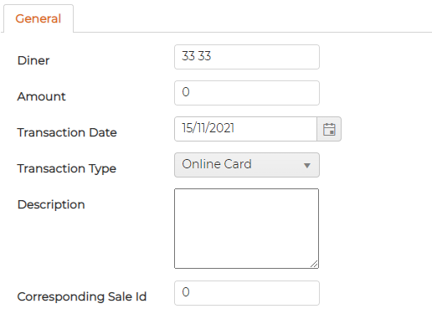Screen dimensions: 432x314
Task: Click the Transaction Type label
Action: tap(67, 168)
